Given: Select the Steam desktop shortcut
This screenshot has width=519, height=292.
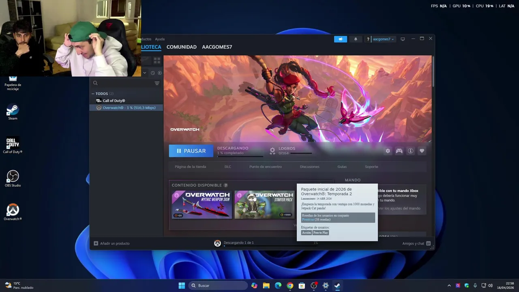Looking at the screenshot, I should pyautogui.click(x=13, y=112).
